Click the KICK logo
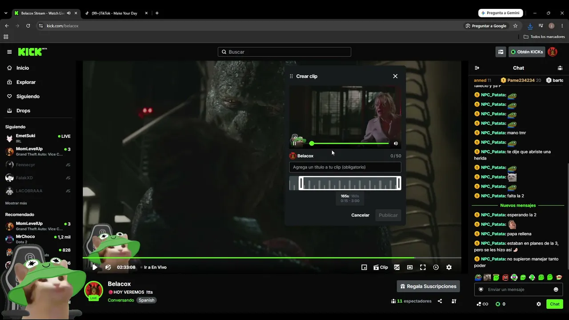569x320 pixels. pyautogui.click(x=32, y=52)
